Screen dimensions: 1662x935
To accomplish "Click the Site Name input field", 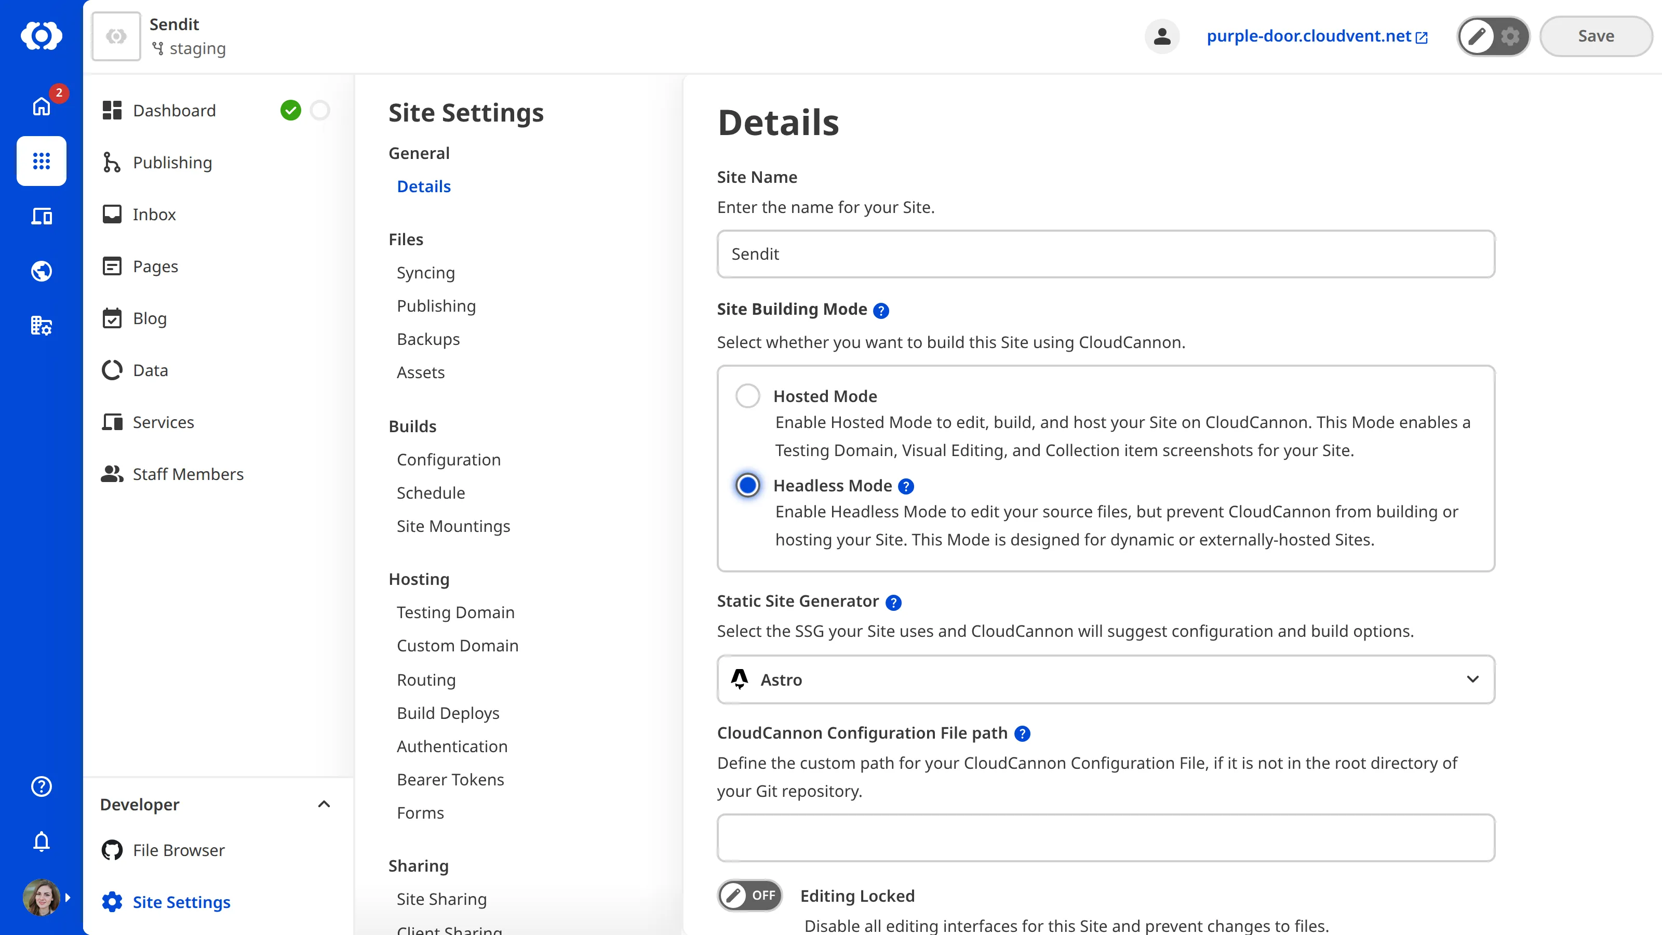I will tap(1106, 254).
